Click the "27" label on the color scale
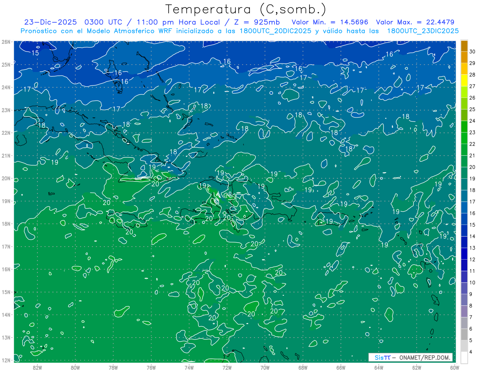The image size is (483, 373). point(472,86)
